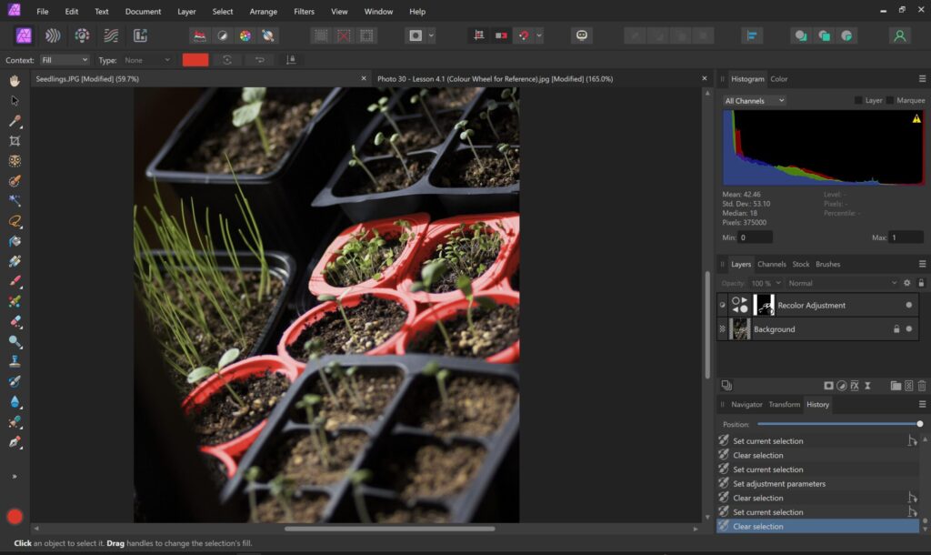Enable the Marquee checkbox in Histogram
Screen dimensions: 931x555
(x=890, y=100)
